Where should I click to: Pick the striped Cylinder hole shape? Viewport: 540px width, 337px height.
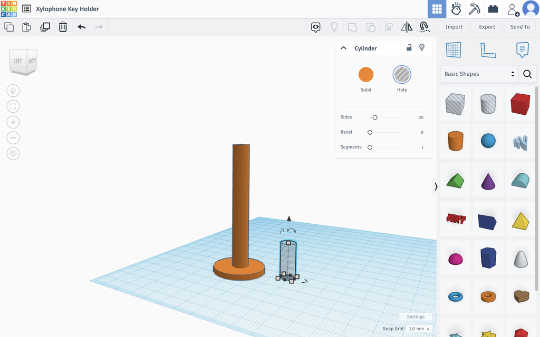coord(488,104)
